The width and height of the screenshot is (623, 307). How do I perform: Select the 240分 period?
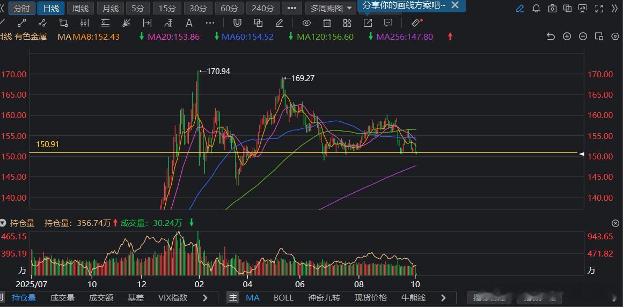262,8
